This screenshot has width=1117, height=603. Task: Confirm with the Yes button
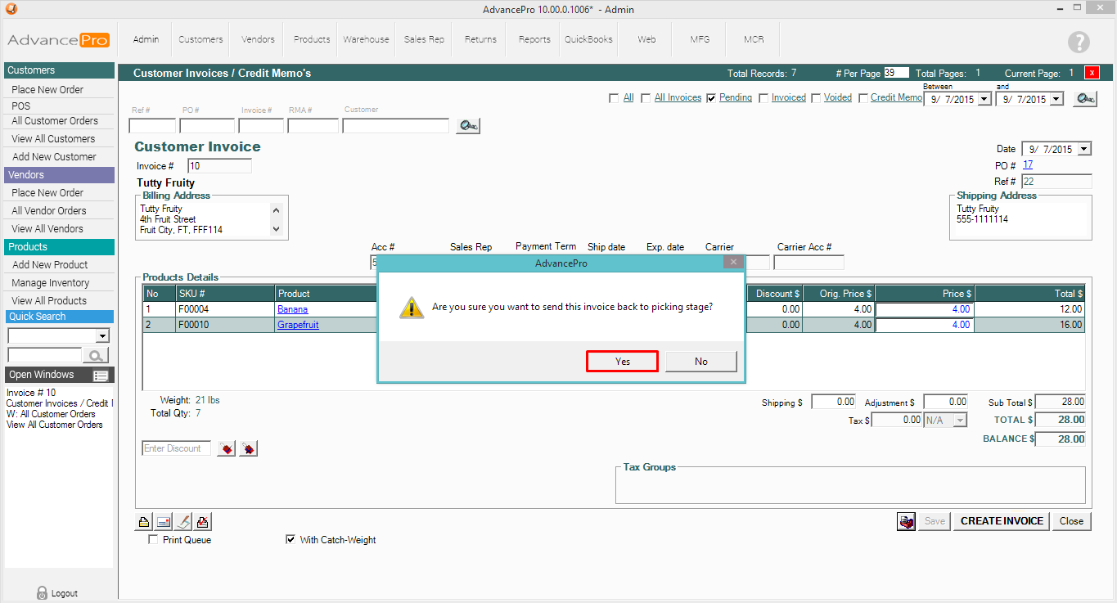(x=622, y=361)
